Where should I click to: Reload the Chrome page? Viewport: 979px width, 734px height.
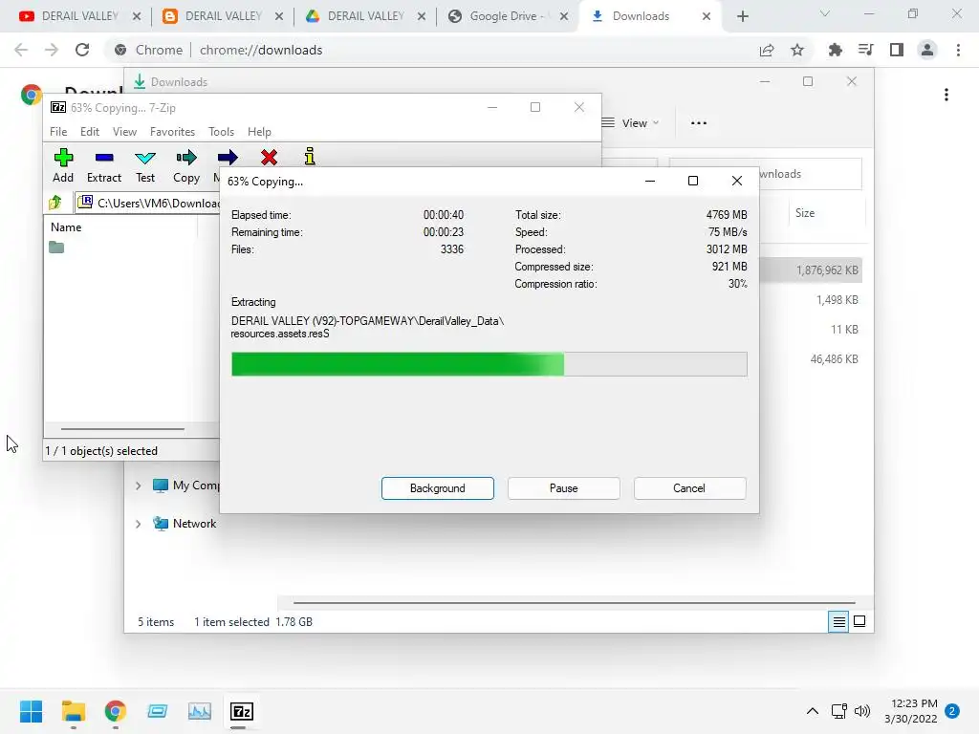(82, 50)
